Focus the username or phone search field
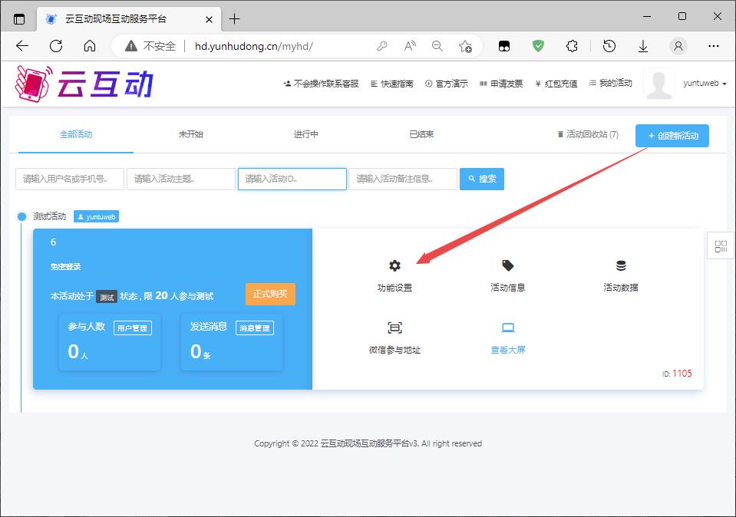736x517 pixels. point(70,179)
